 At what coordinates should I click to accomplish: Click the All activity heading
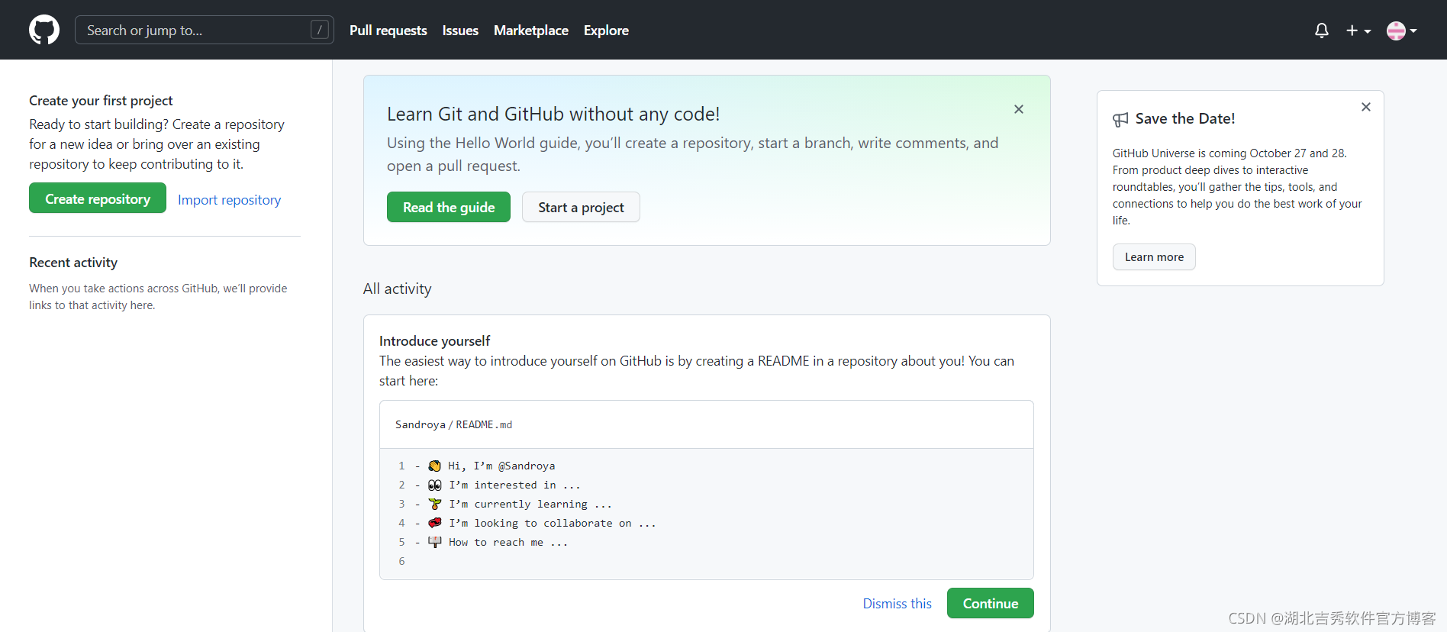point(398,289)
